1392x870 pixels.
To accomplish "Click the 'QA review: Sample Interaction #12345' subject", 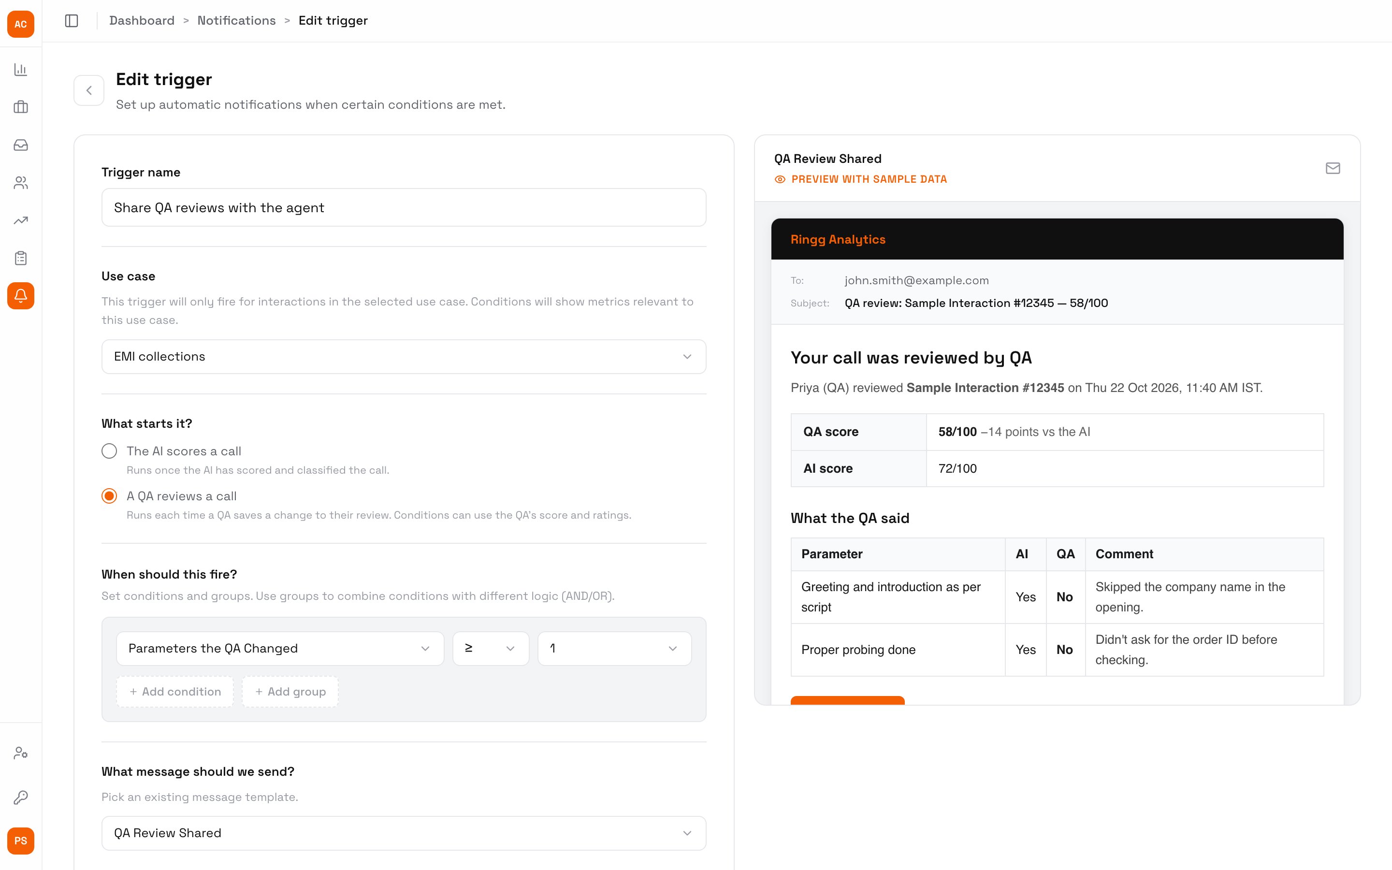I will pyautogui.click(x=976, y=303).
